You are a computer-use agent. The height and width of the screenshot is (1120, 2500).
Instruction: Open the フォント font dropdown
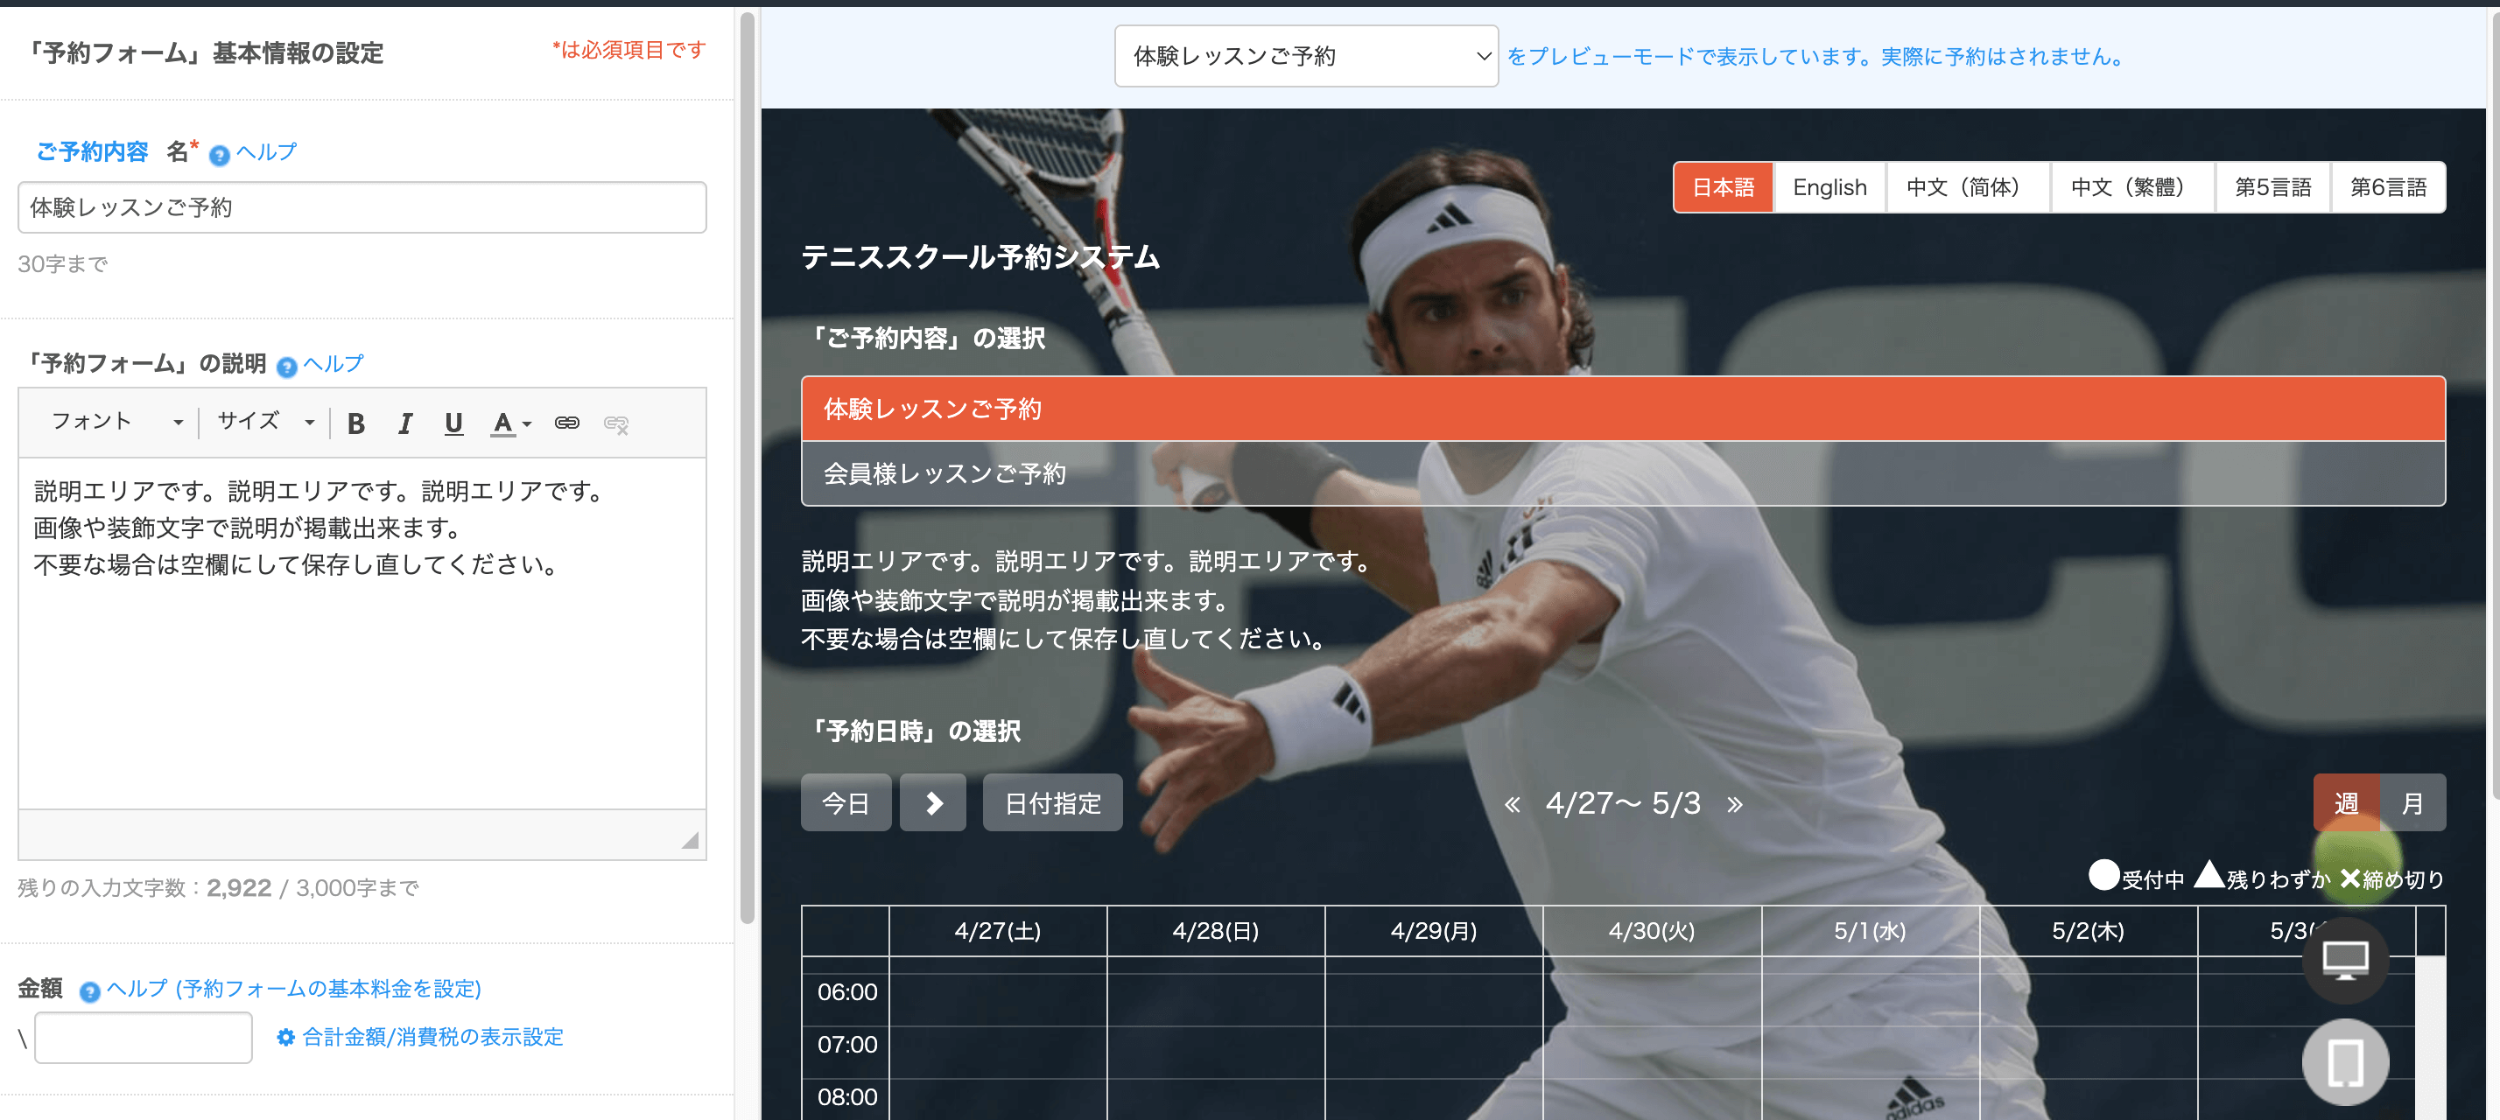coord(116,422)
